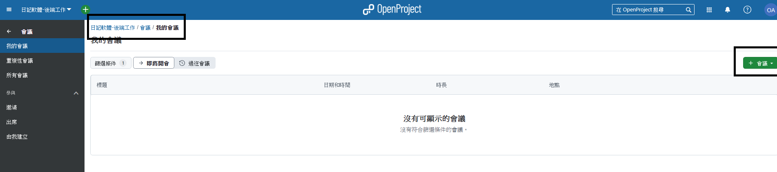
Task: Switch to the 即將開會 tab
Action: point(154,63)
